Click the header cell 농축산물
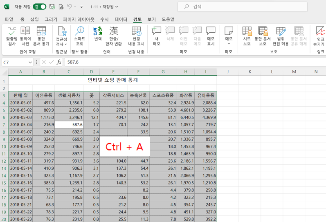326x222 pixels. click(138, 95)
